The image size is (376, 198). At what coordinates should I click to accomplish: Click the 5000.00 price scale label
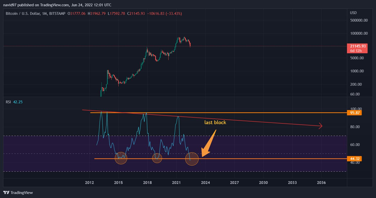pyautogui.click(x=357, y=58)
